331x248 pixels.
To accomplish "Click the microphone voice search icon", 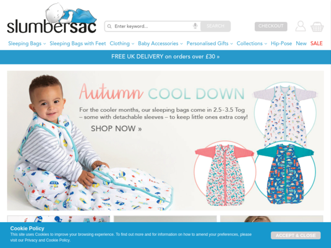I will click(x=195, y=26).
